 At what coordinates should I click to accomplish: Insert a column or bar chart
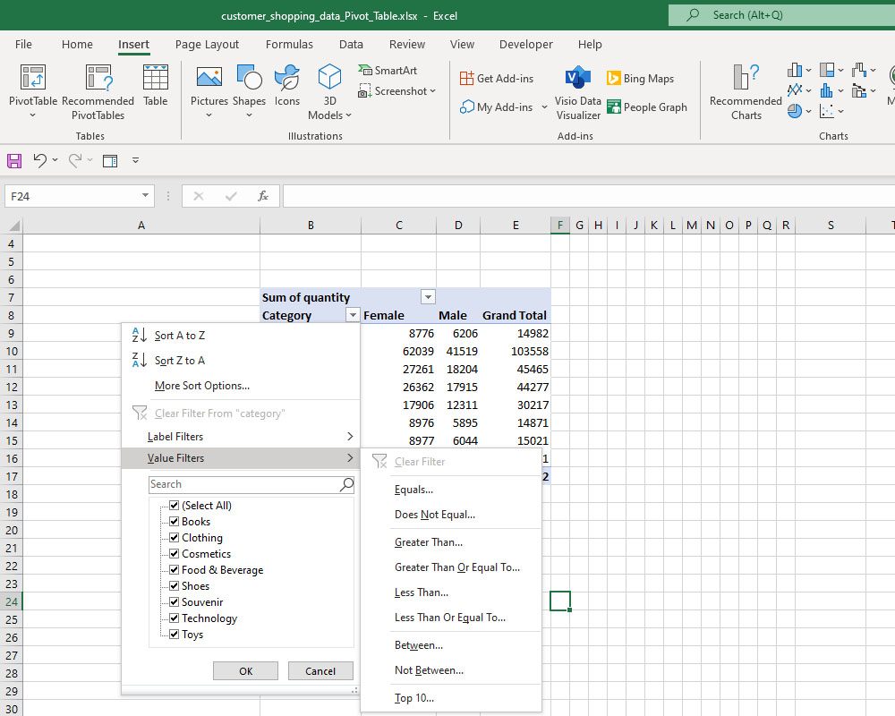click(x=795, y=70)
